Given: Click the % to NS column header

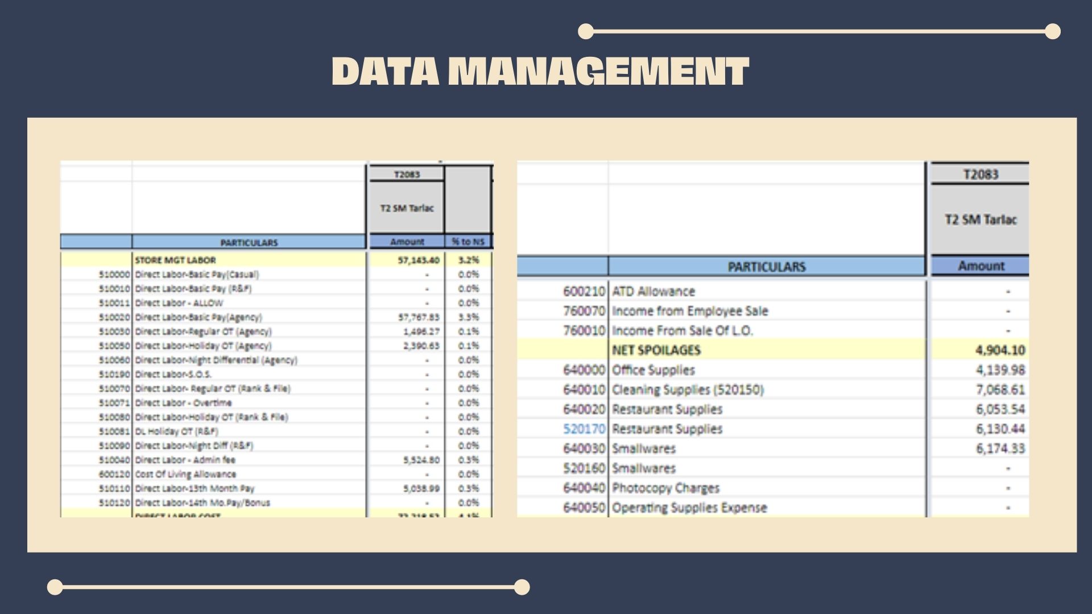Looking at the screenshot, I should (x=468, y=242).
